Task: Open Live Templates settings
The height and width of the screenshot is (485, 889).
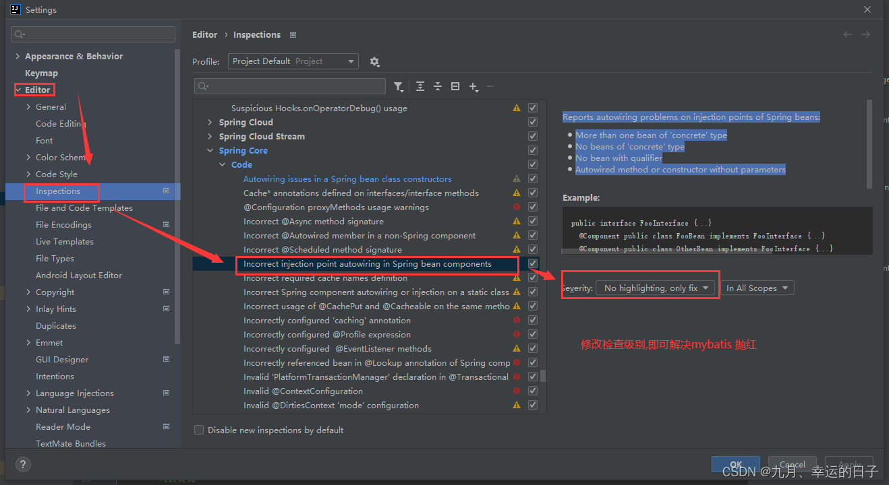Action: point(65,242)
